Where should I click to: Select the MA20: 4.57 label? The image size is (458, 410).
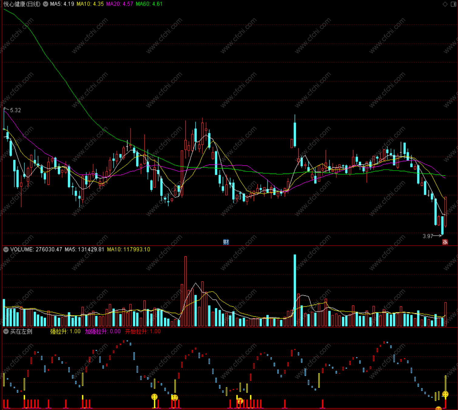[x=120, y=4]
